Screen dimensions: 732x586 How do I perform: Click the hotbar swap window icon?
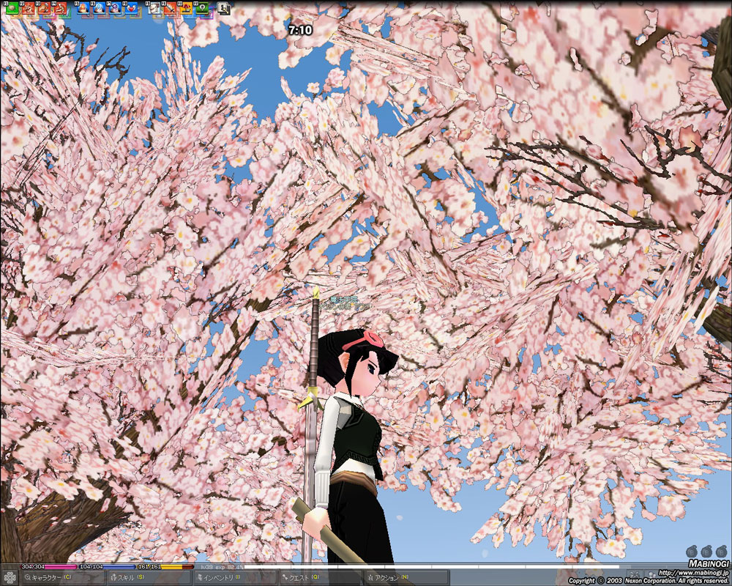[224, 8]
